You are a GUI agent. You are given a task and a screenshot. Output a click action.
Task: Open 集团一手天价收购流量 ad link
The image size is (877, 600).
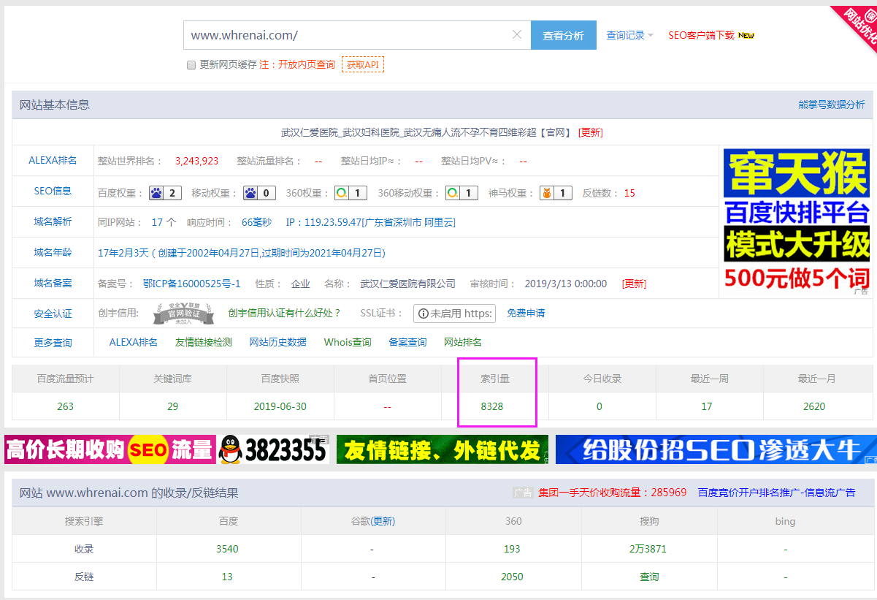point(613,493)
